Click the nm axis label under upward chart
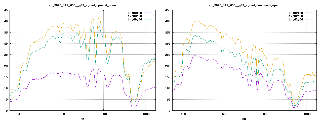This screenshot has width=322, height=121. 83,119
